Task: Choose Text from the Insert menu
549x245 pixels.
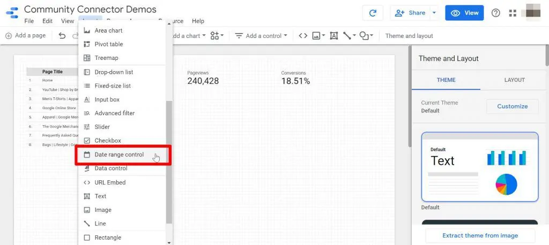Action: [122, 196]
